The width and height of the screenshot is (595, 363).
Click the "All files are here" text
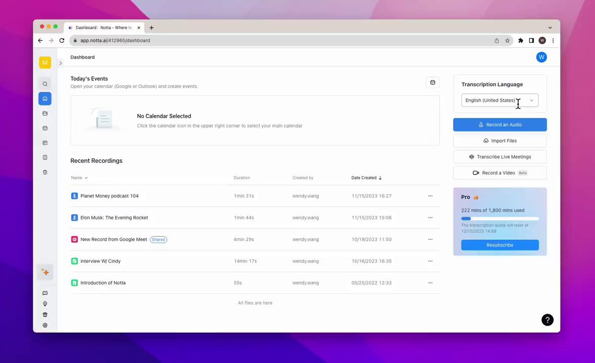pyautogui.click(x=255, y=303)
